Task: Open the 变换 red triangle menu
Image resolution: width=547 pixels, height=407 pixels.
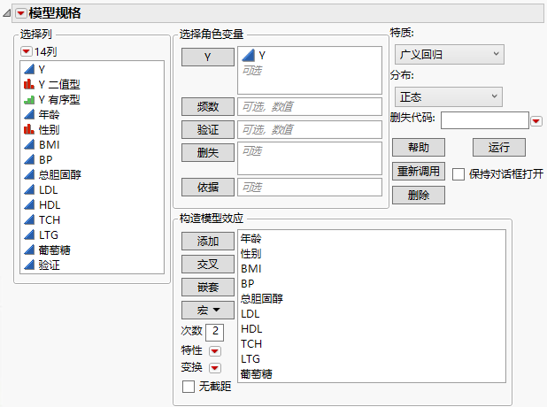Action: point(215,367)
